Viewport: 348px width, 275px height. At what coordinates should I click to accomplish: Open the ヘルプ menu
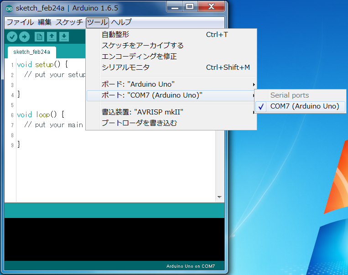[x=121, y=22]
